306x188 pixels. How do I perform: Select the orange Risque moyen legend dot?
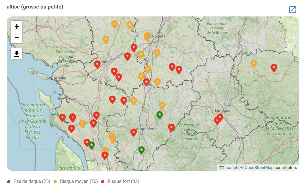pos(55,181)
